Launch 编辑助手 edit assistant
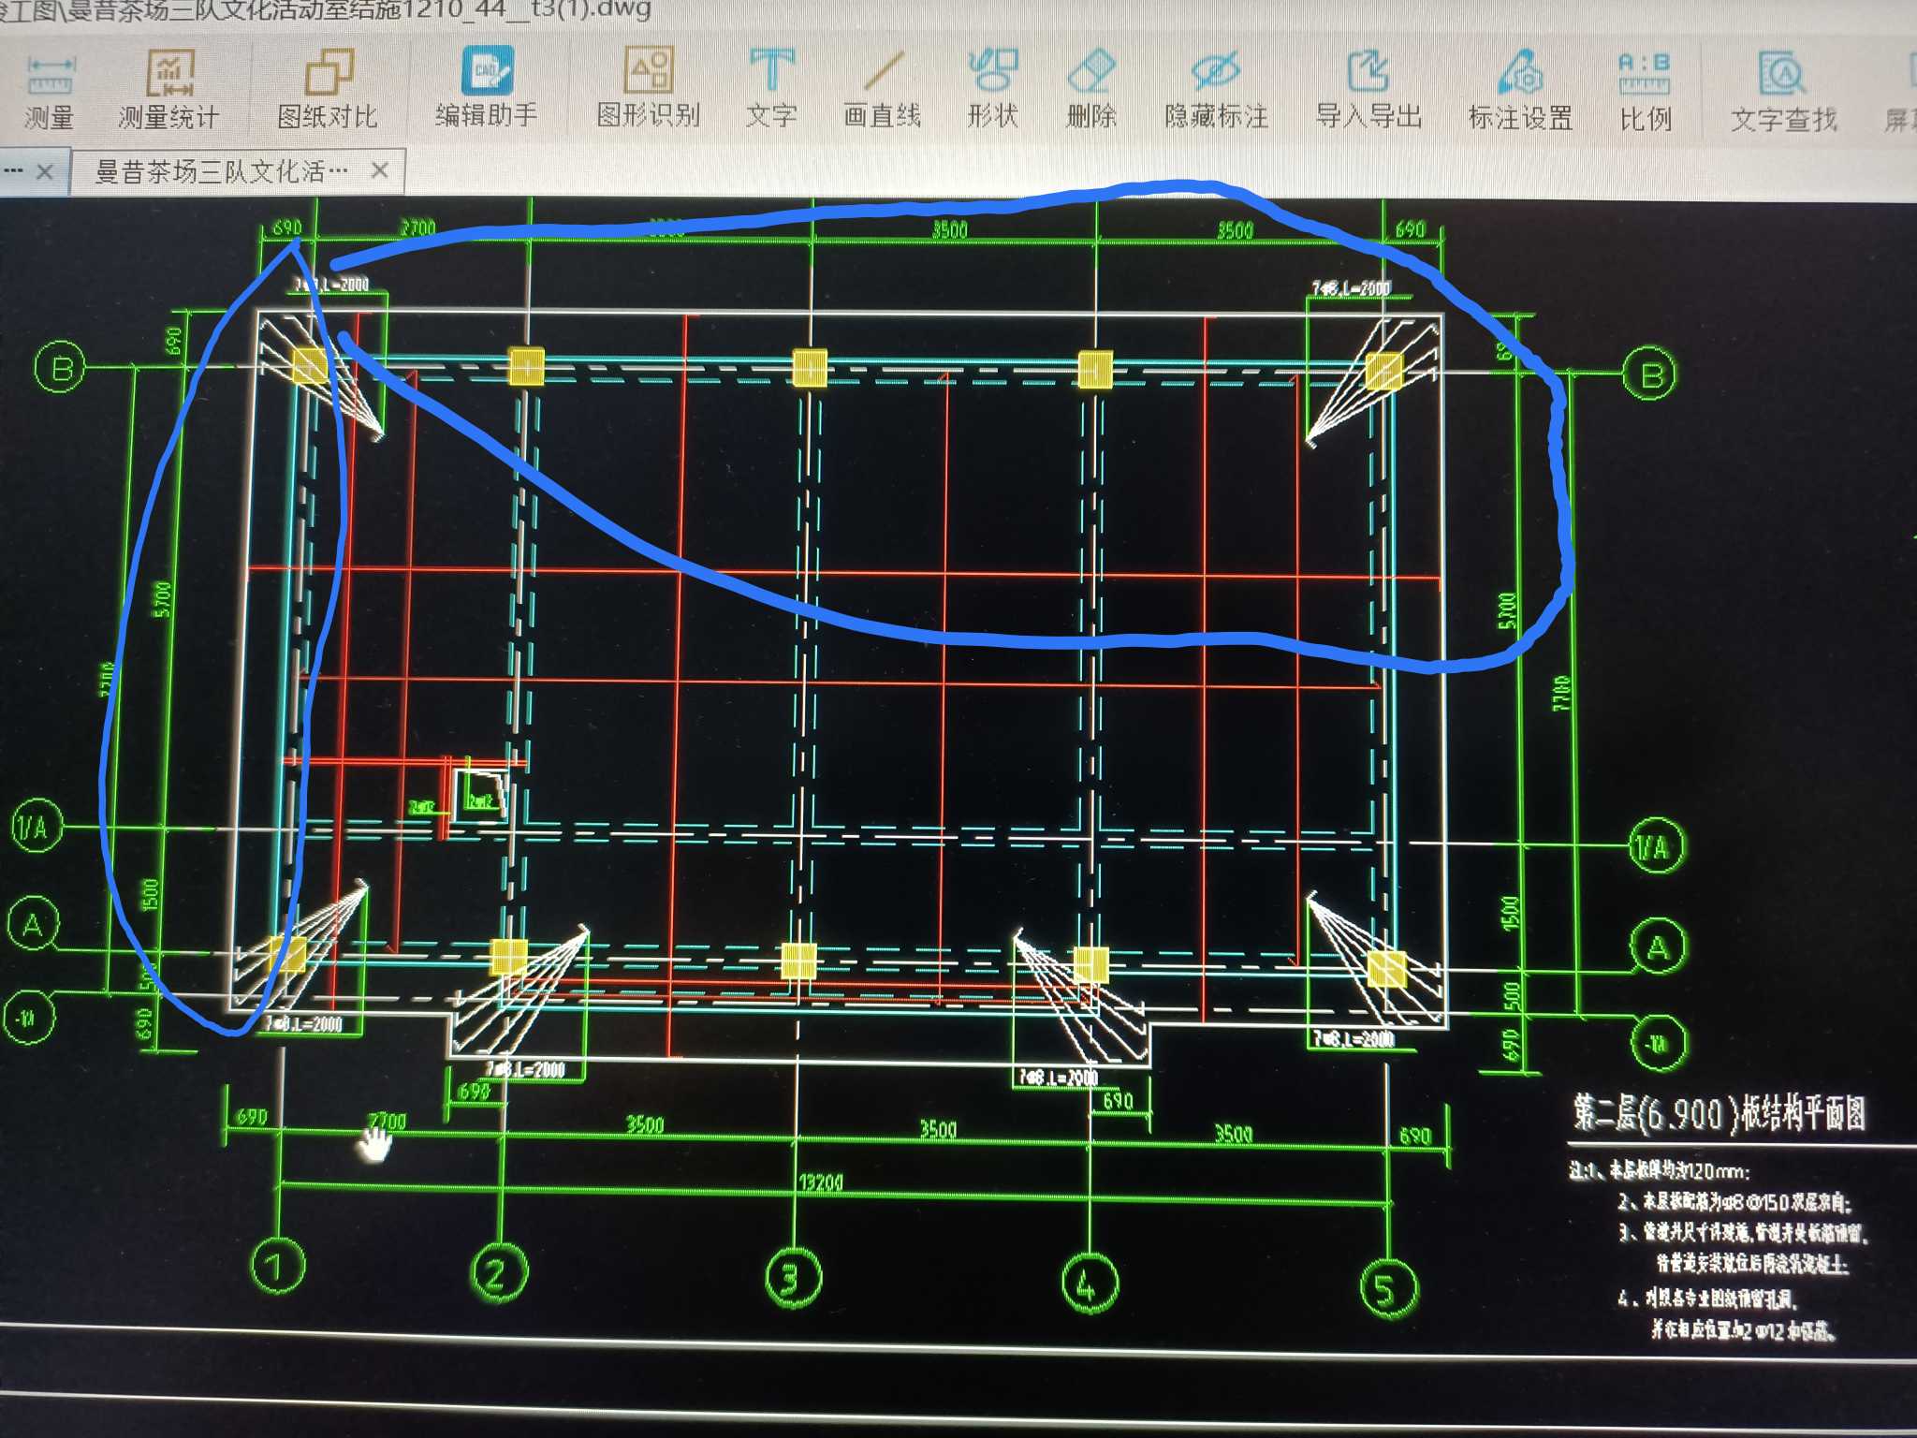1917x1438 pixels. 487,88
